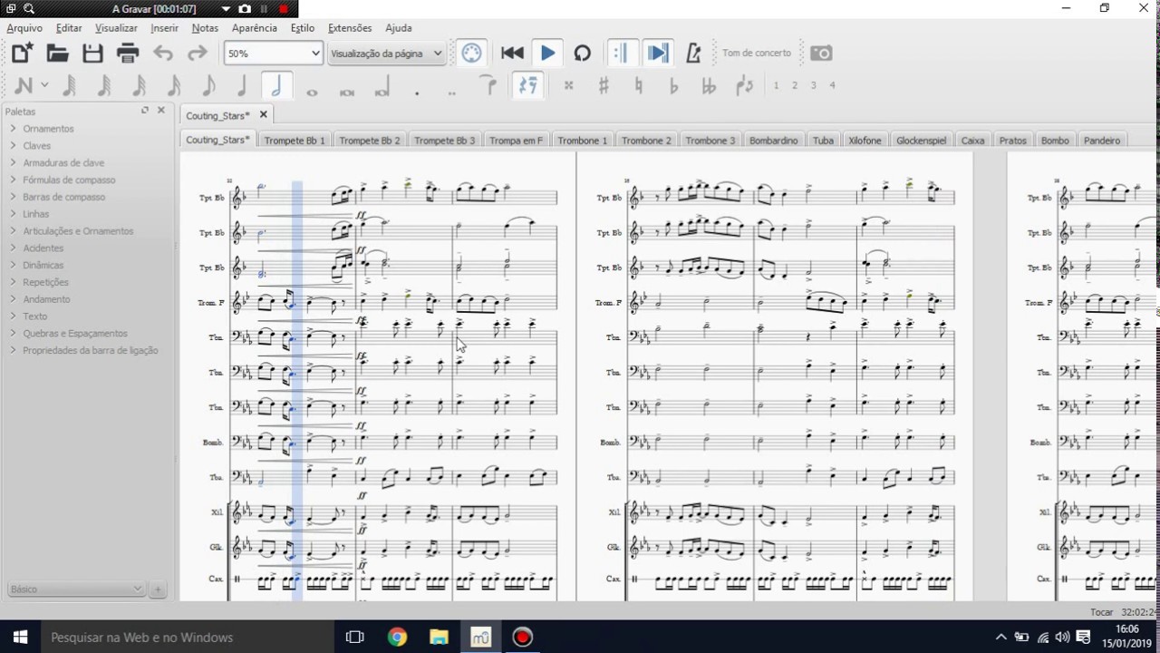The width and height of the screenshot is (1160, 653).
Task: Print the score using the printer icon
Action: 128,53
